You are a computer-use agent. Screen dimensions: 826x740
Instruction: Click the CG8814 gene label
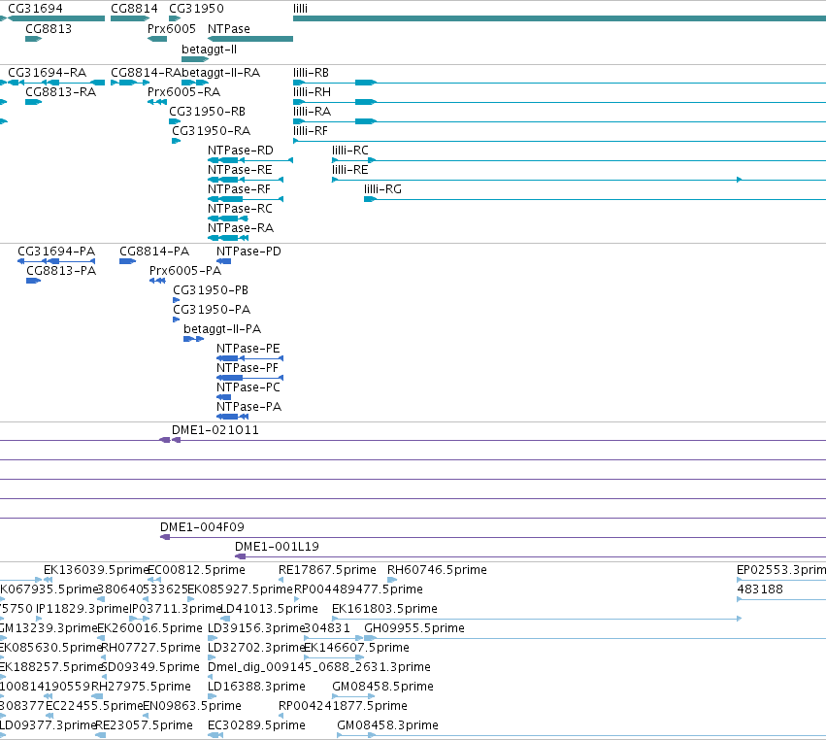(134, 9)
